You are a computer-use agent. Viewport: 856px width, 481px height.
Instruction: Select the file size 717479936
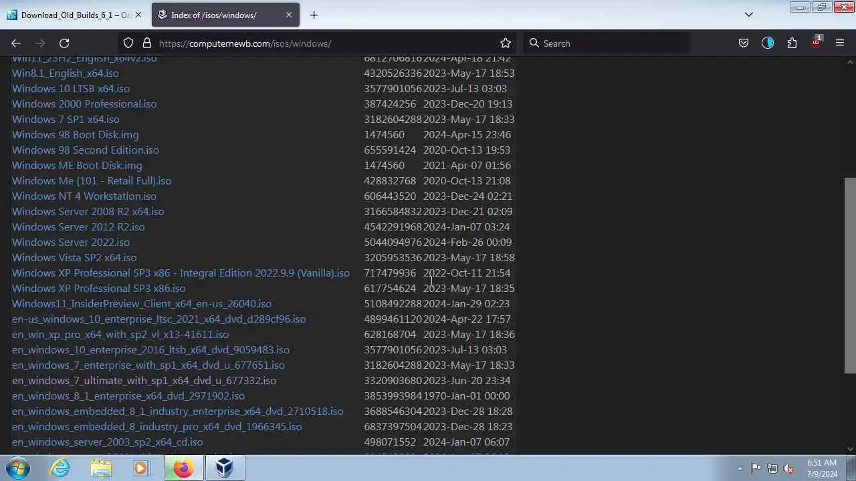(390, 273)
